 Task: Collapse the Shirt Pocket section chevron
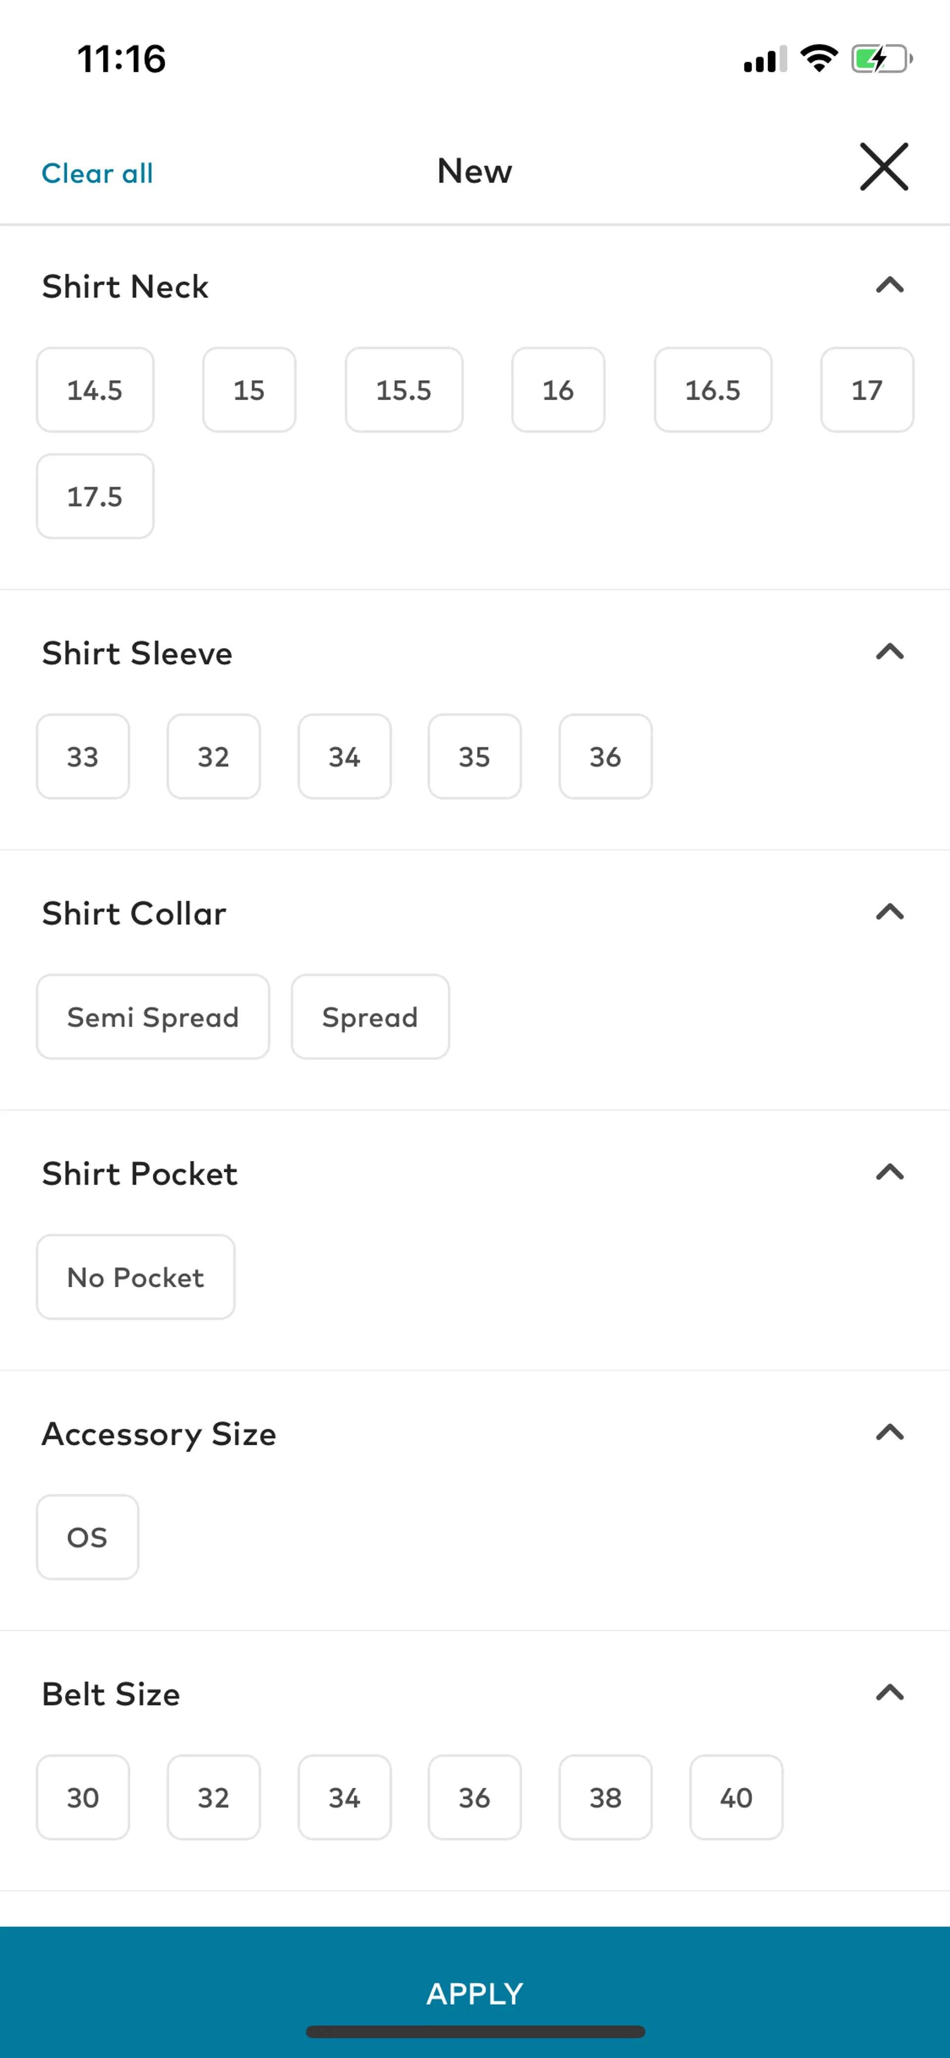point(889,1172)
